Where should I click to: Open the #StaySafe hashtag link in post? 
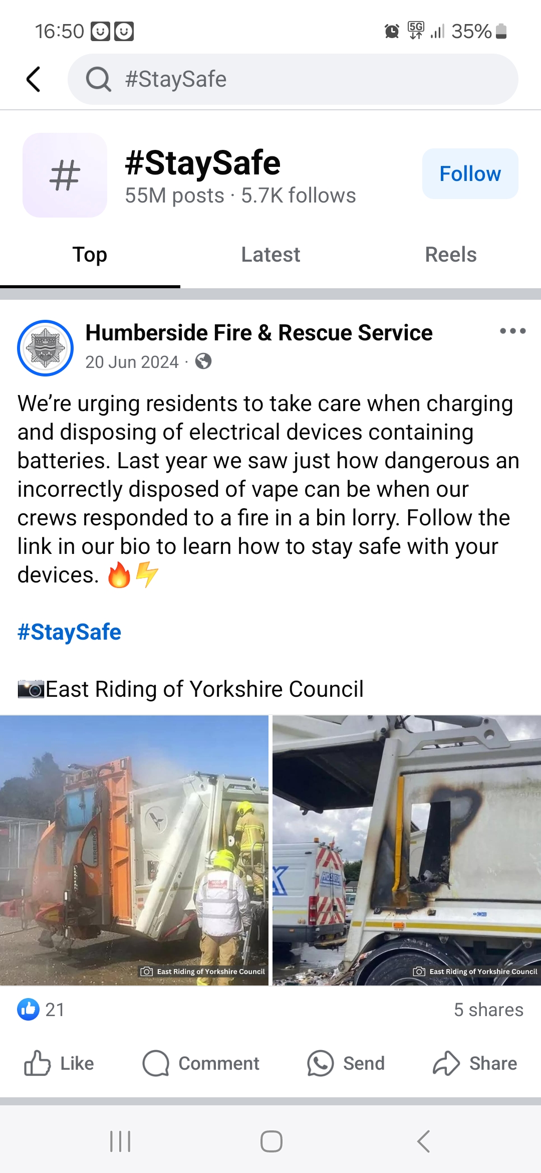pyautogui.click(x=69, y=632)
